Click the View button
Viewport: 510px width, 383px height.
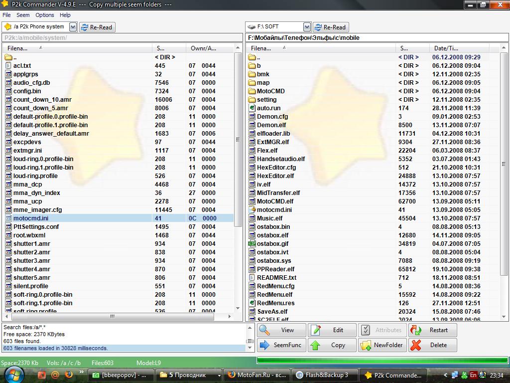tap(281, 330)
